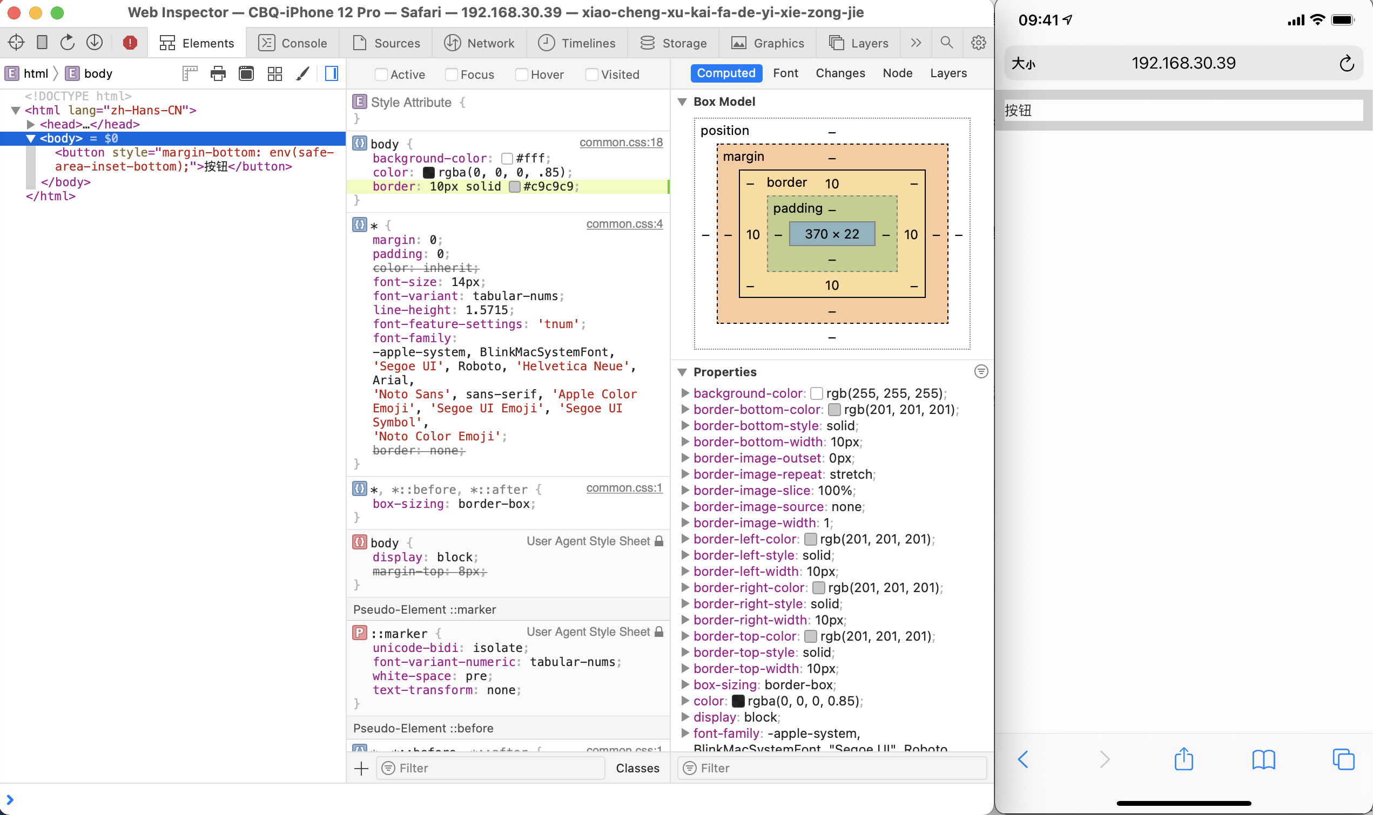
Task: Switch to the Console tab
Action: pos(292,43)
